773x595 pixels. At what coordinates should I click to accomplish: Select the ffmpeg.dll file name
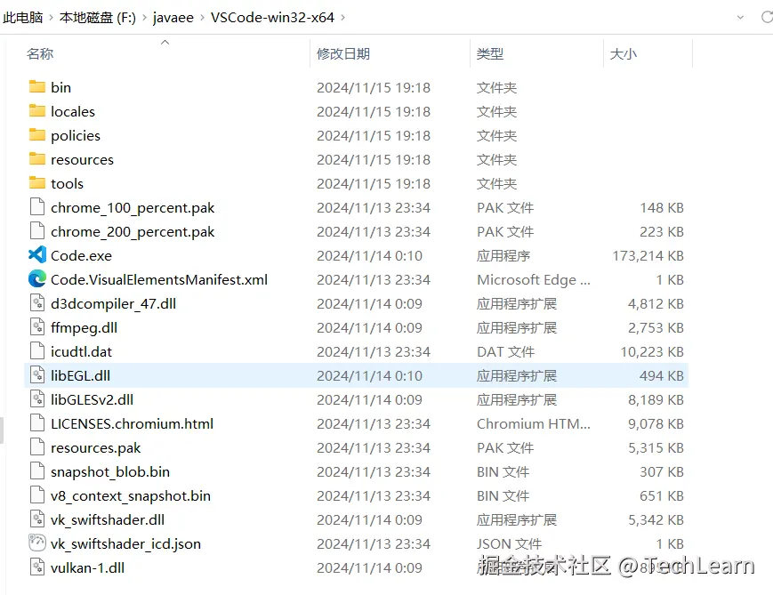tap(85, 328)
